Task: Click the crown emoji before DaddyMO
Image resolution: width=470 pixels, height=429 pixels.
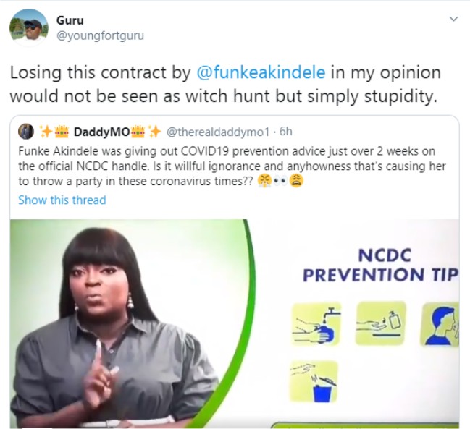Action: (x=62, y=132)
